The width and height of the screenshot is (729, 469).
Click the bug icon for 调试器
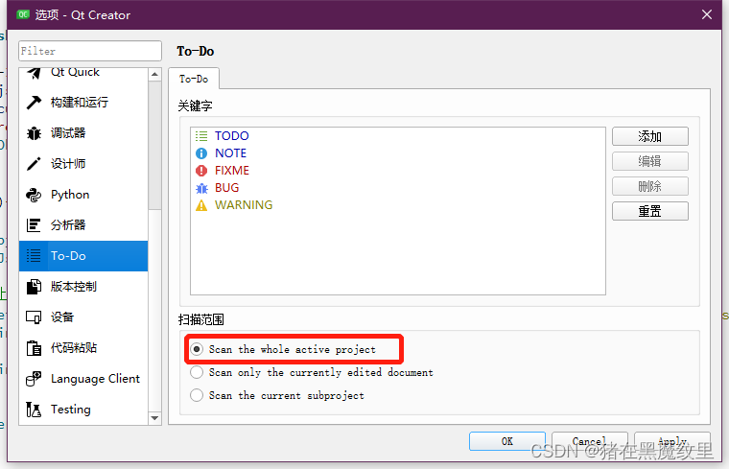tap(34, 133)
